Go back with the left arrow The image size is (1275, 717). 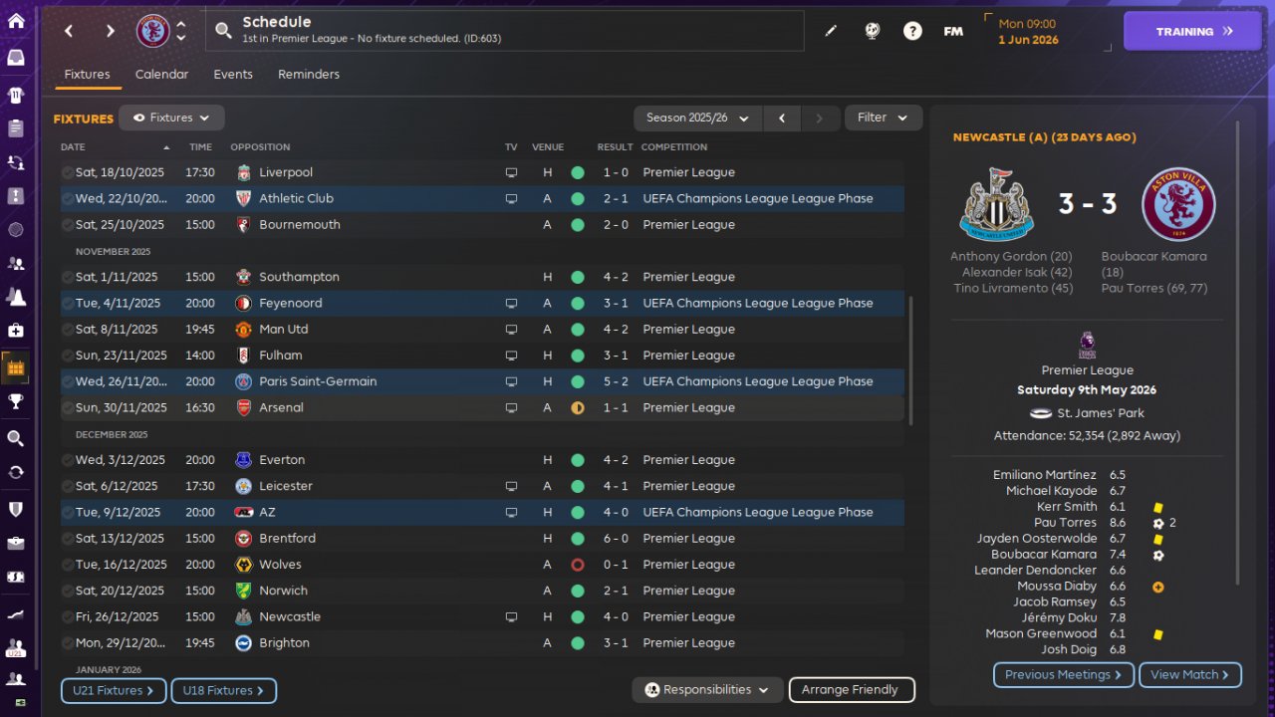click(69, 31)
